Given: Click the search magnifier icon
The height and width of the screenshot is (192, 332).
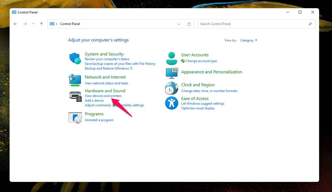Looking at the screenshot, I should (310, 24).
